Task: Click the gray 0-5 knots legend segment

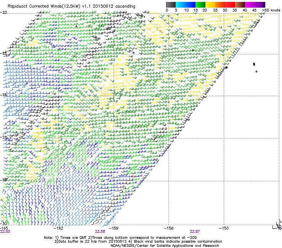Action: (x=171, y=5)
